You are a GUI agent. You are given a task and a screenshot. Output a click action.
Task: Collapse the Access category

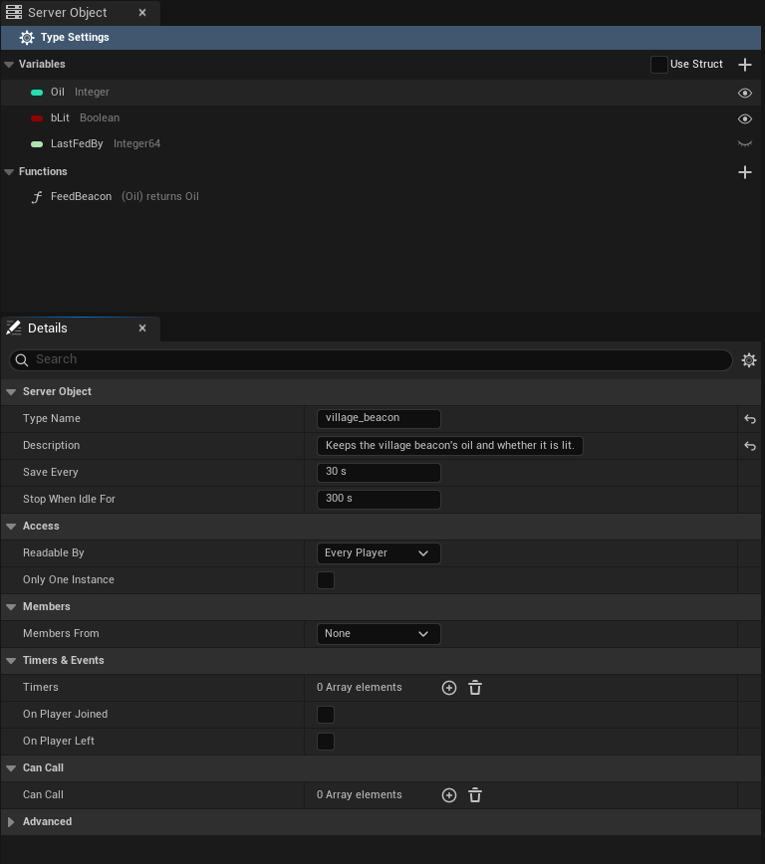11,527
